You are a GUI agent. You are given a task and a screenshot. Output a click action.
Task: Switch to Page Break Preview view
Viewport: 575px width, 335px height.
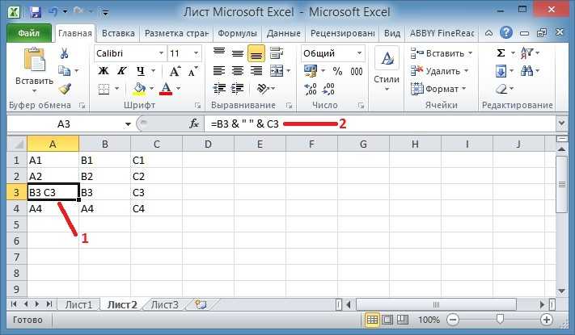pyautogui.click(x=402, y=320)
